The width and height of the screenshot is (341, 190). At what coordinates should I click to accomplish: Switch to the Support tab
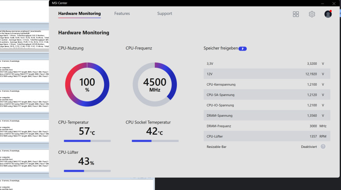click(165, 14)
